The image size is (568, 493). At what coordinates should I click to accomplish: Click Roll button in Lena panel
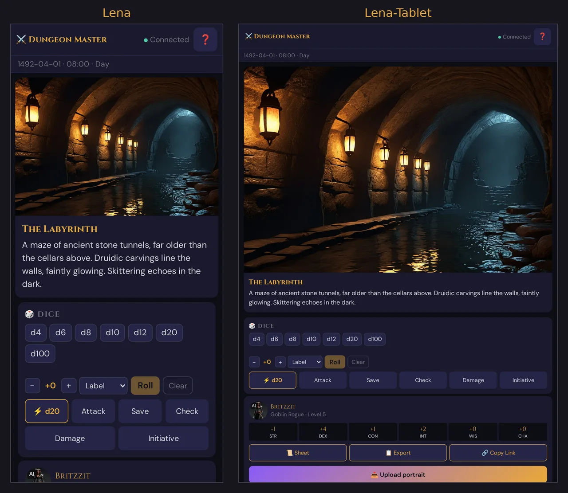[x=145, y=386]
